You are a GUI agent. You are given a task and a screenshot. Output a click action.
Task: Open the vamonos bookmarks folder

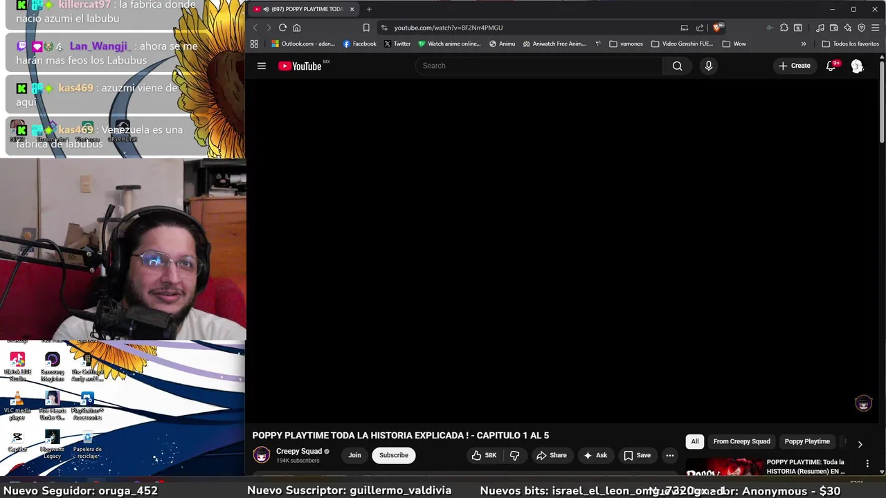pyautogui.click(x=626, y=44)
